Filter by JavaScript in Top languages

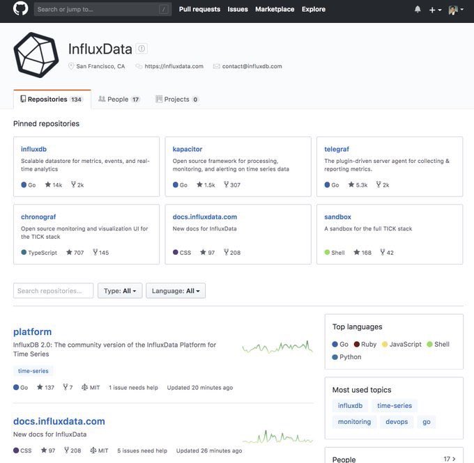pyautogui.click(x=402, y=344)
